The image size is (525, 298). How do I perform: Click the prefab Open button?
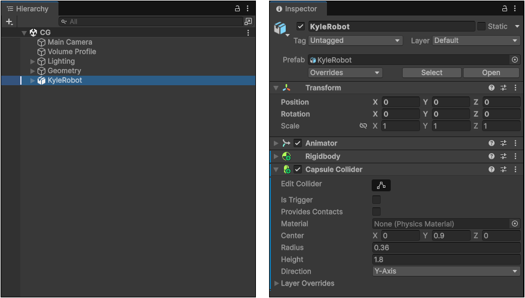tap(491, 73)
